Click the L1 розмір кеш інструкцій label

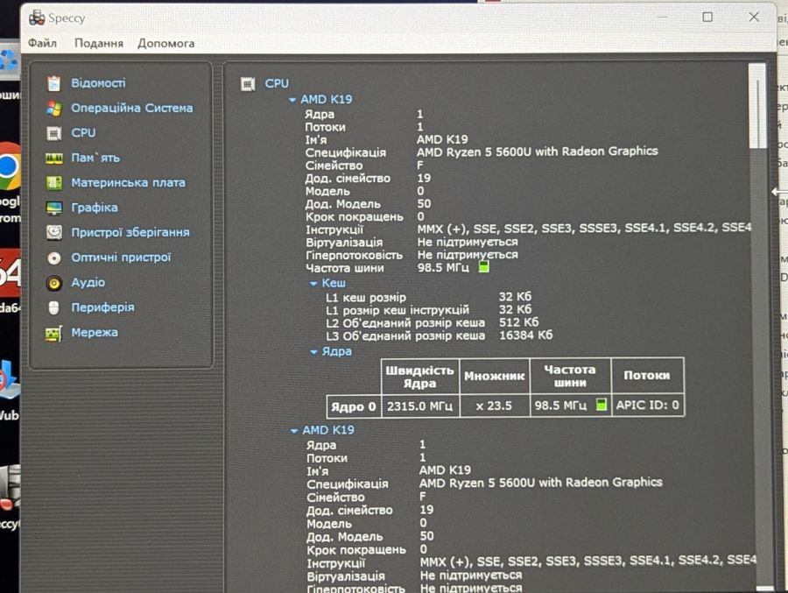(398, 310)
